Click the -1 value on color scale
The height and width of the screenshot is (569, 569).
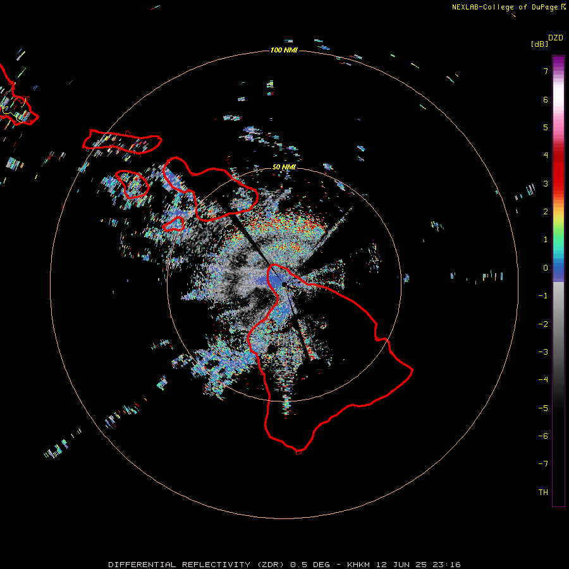[x=543, y=296]
